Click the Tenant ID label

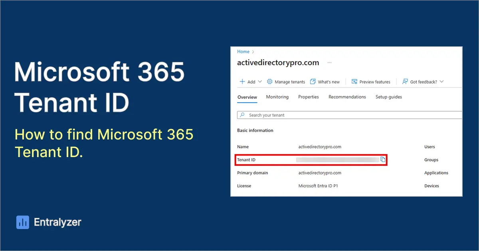pyautogui.click(x=246, y=160)
